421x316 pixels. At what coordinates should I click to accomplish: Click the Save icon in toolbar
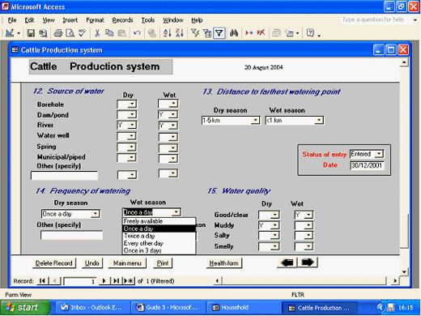(x=31, y=33)
